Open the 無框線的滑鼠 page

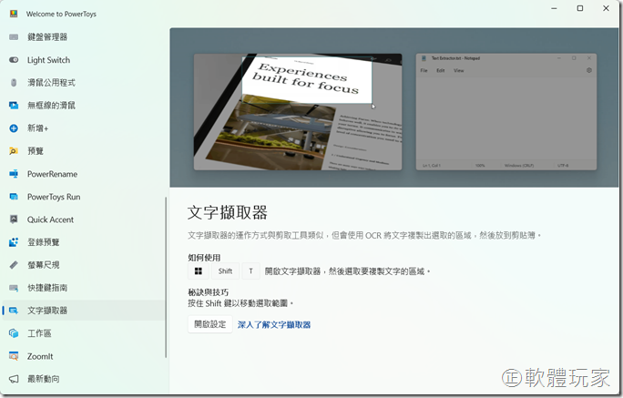coord(51,106)
